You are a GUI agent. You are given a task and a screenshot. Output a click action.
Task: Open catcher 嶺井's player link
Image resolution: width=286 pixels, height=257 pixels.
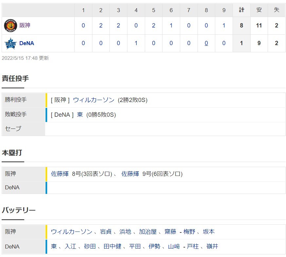212,247
